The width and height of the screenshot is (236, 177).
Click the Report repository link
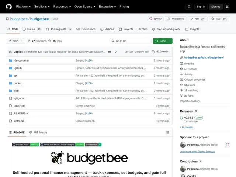pos(190,101)
